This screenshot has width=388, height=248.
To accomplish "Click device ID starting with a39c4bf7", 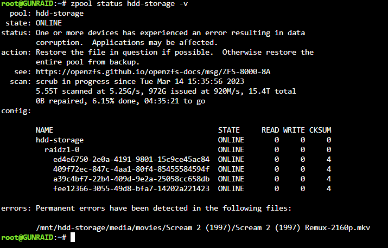I will tap(131, 179).
